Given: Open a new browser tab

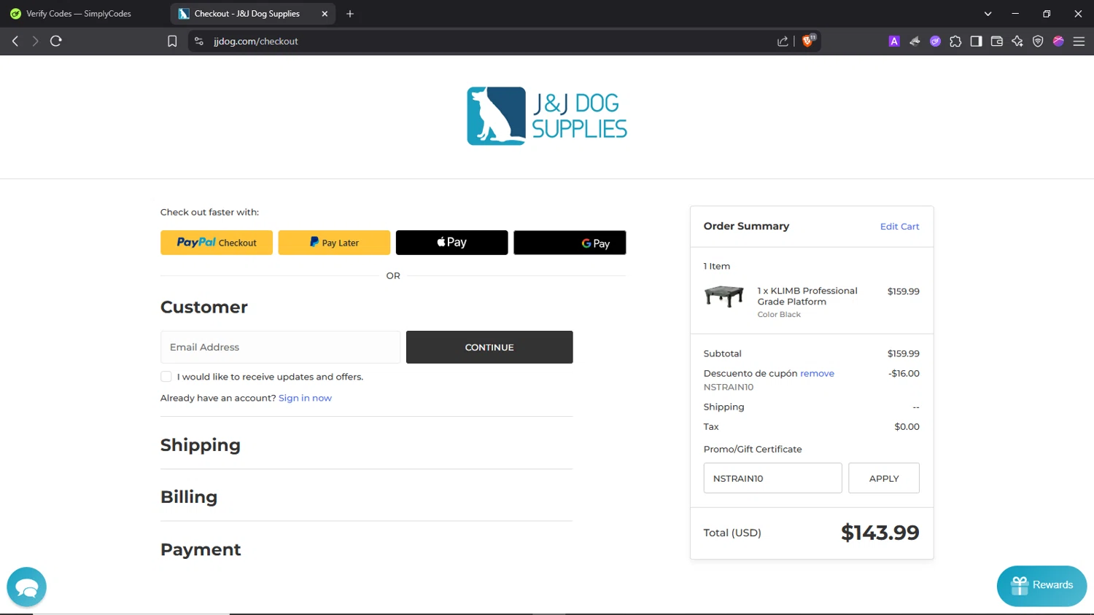Looking at the screenshot, I should pyautogui.click(x=350, y=14).
